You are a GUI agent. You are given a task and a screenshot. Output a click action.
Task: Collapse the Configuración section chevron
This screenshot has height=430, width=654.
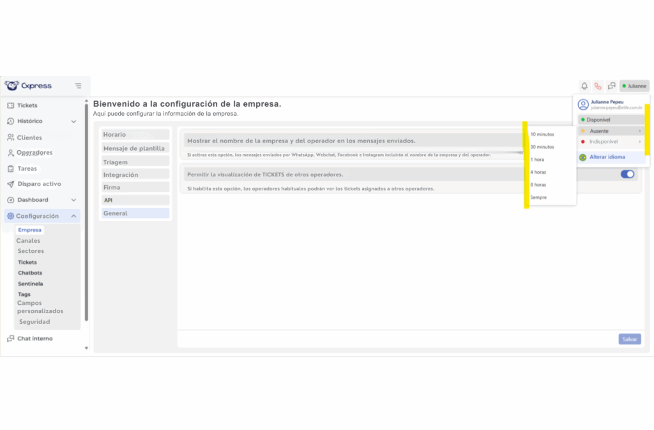pos(73,216)
